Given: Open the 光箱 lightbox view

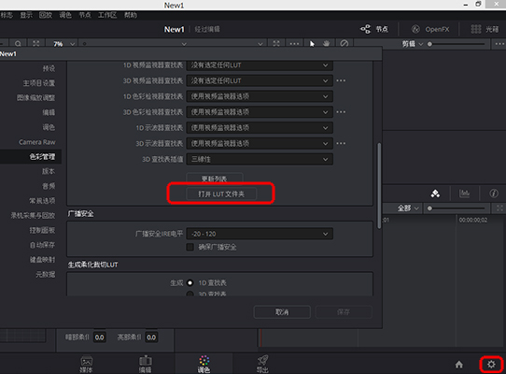Looking at the screenshot, I should coord(485,29).
